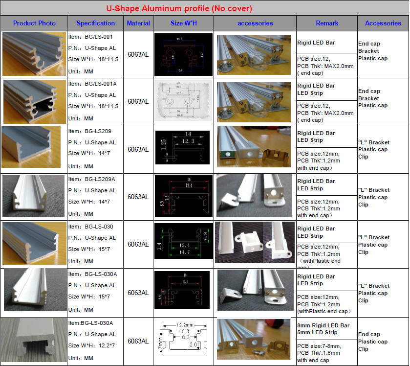Open the 12.2mm dimension drawing in the last row

click(x=183, y=340)
